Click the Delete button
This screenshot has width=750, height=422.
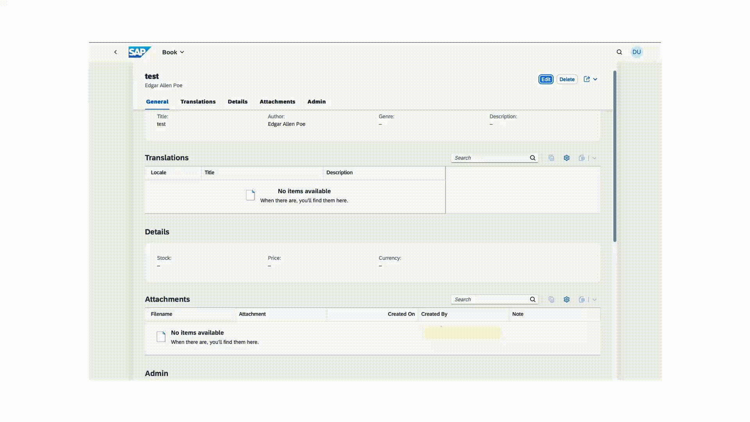pyautogui.click(x=567, y=79)
